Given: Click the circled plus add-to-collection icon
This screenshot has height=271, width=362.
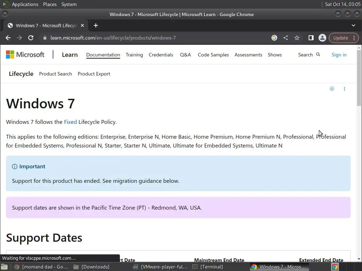Looking at the screenshot, I should click(332, 89).
